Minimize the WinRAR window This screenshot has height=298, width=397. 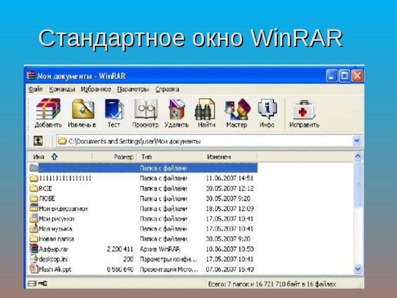click(x=332, y=76)
